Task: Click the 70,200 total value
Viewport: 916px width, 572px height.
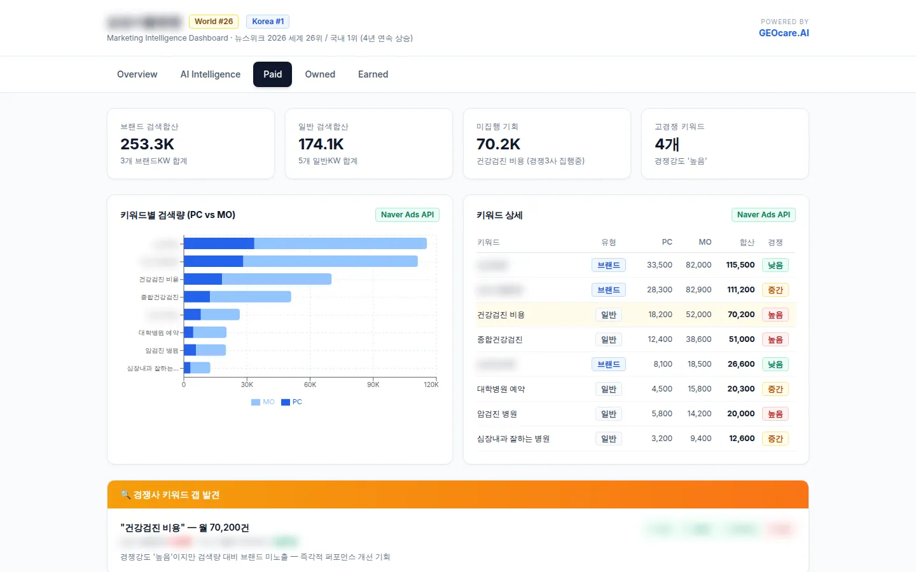Action: 741,315
